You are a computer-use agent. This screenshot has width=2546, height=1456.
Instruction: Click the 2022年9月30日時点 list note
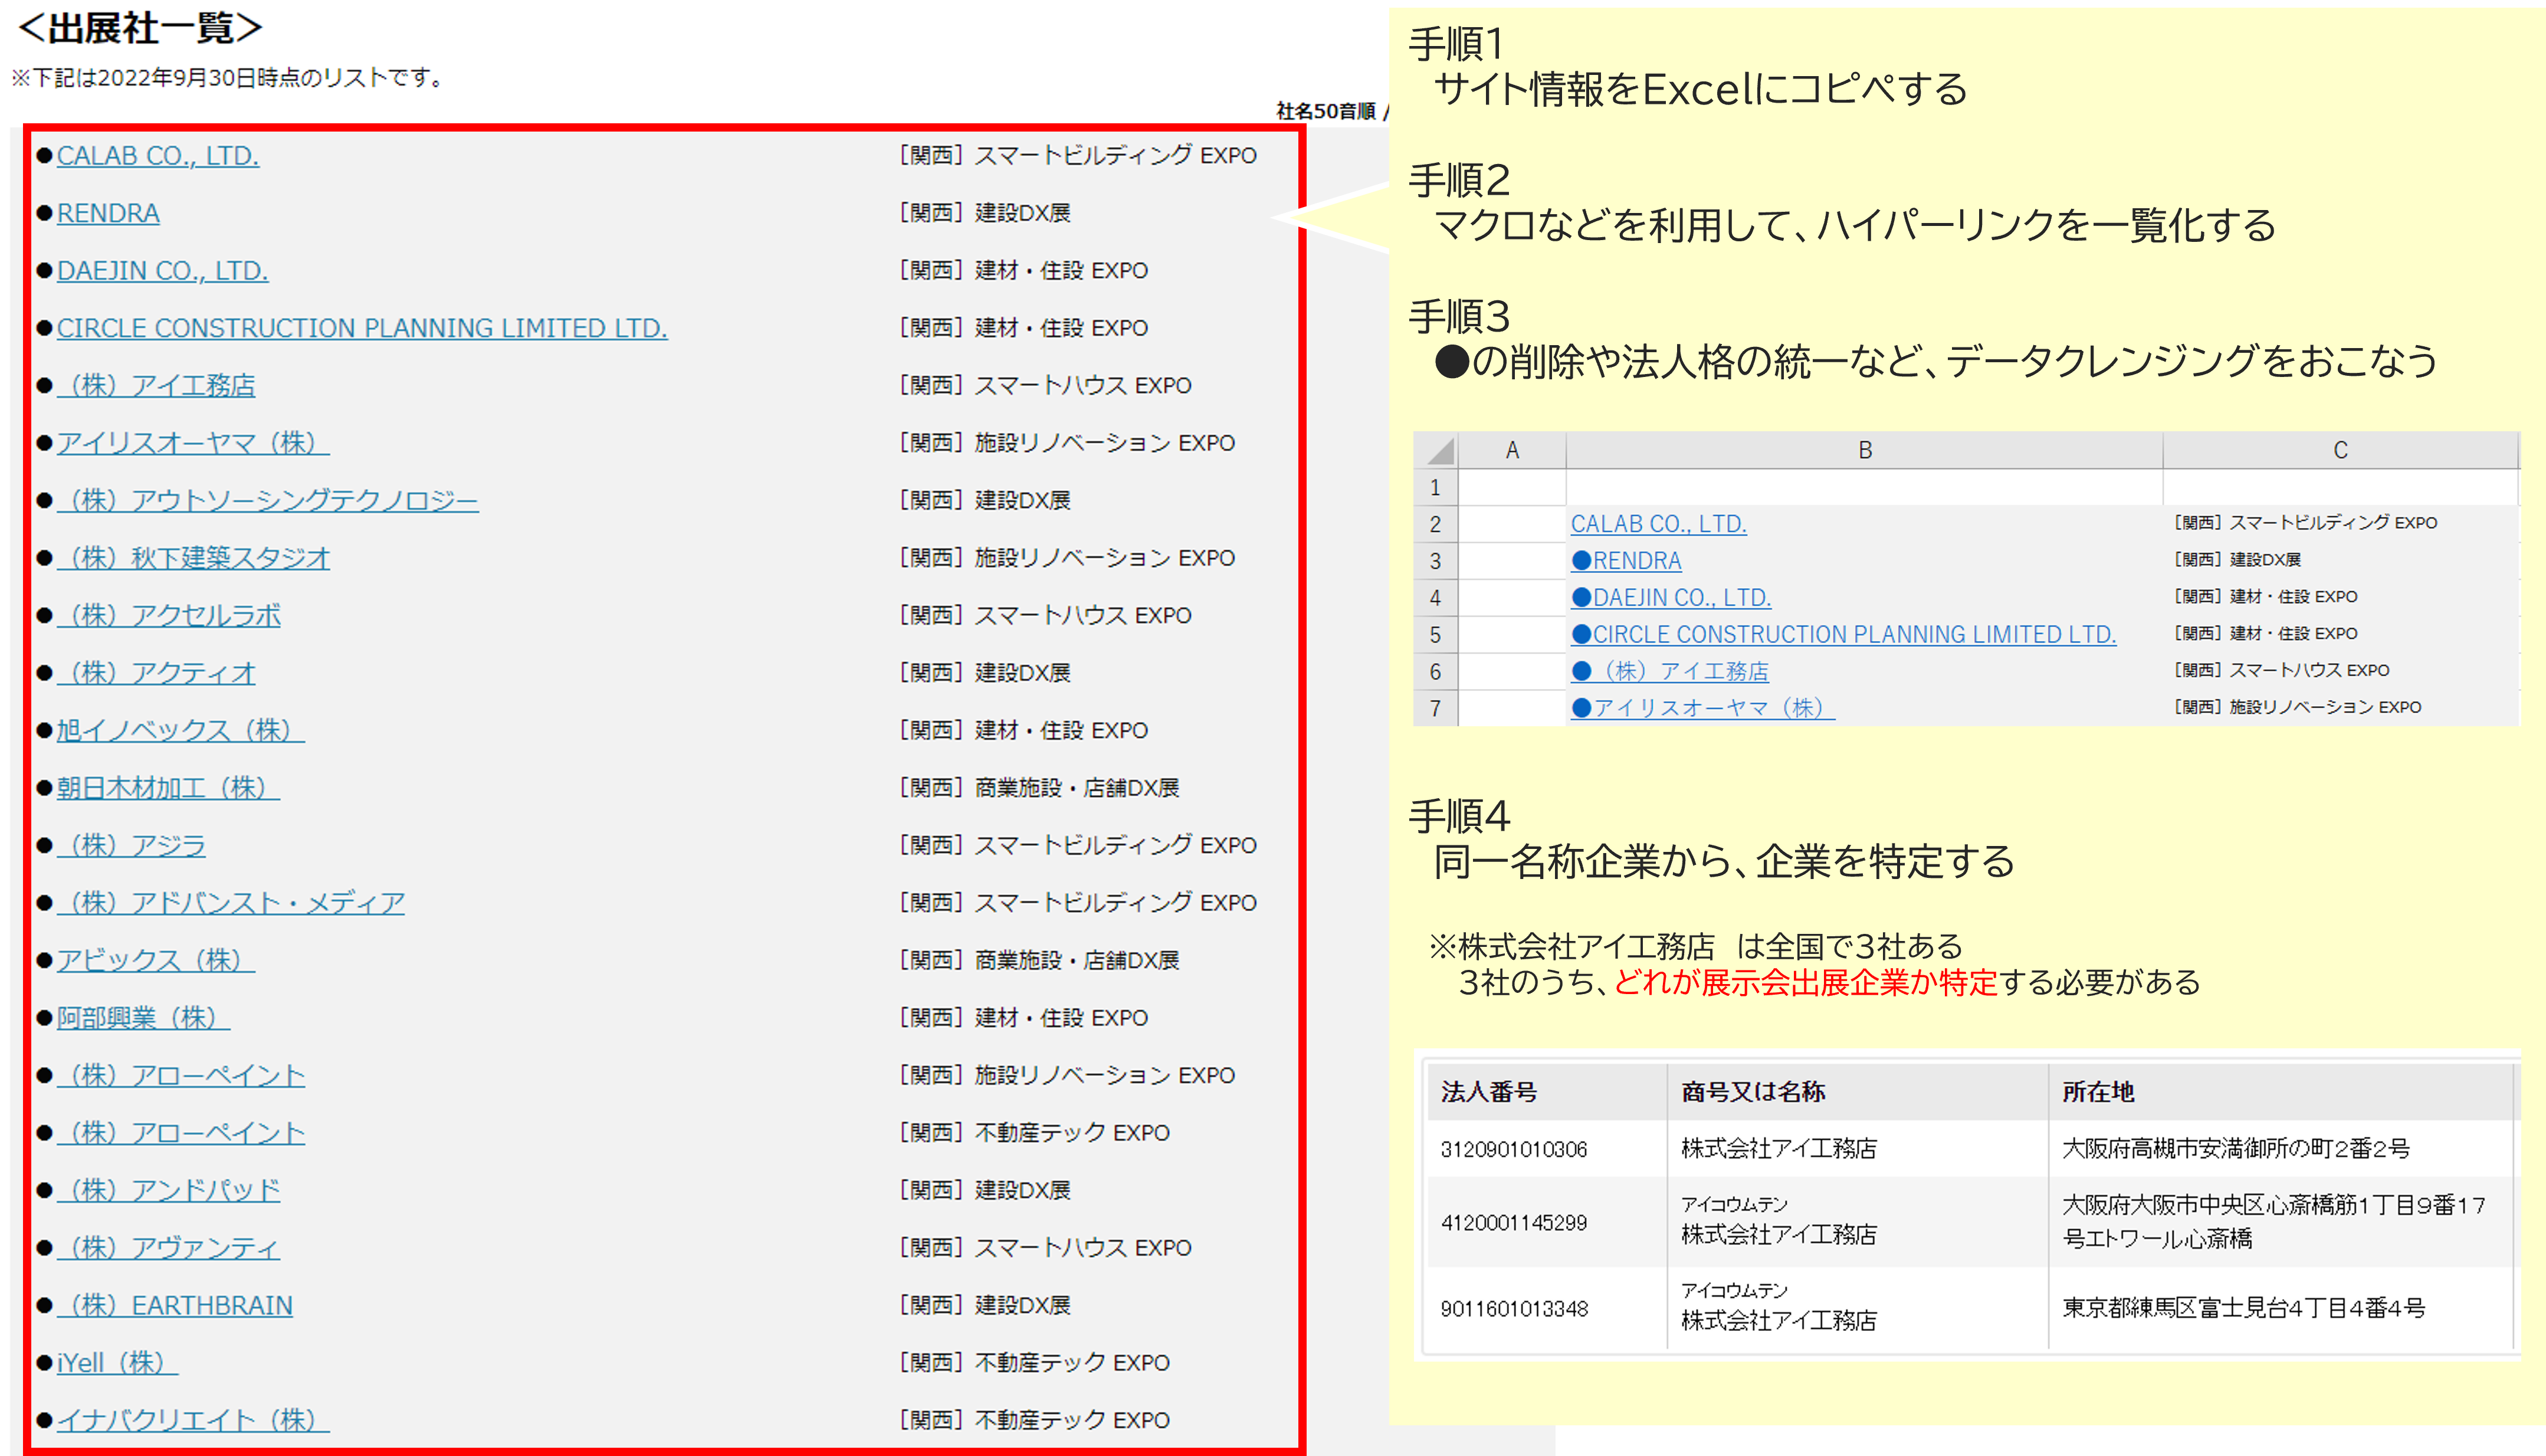(228, 78)
